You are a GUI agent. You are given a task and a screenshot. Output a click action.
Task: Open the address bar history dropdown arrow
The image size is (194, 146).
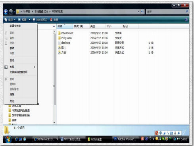(x=138, y=11)
